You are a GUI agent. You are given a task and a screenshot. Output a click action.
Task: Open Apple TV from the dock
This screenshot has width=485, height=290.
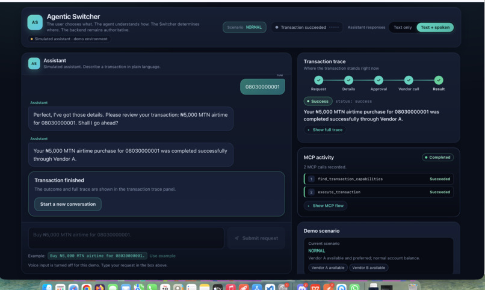pos(217,287)
